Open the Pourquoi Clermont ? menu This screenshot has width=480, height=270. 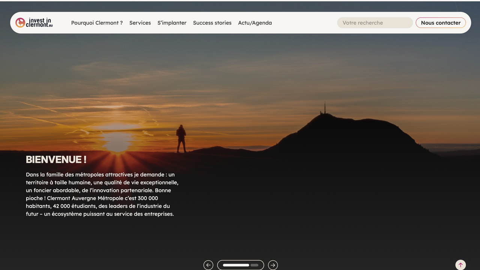(x=97, y=23)
